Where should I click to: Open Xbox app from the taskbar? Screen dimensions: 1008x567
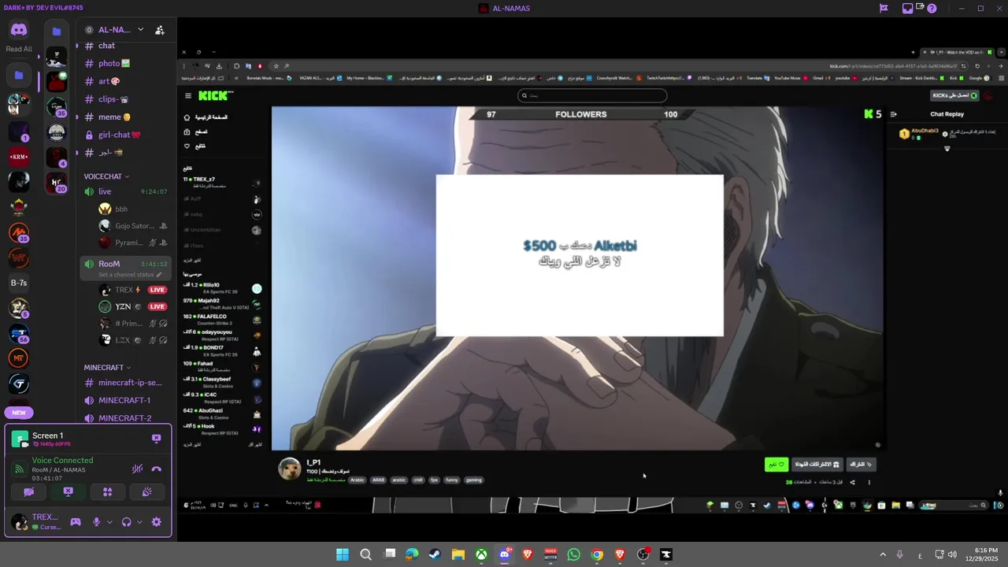[481, 554]
